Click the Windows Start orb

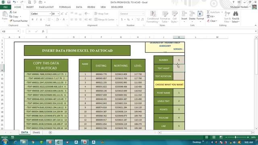pyautogui.click(x=5, y=142)
